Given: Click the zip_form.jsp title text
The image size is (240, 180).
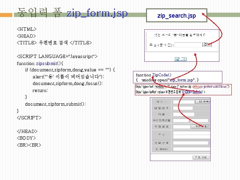Looking at the screenshot, I should point(97,13).
